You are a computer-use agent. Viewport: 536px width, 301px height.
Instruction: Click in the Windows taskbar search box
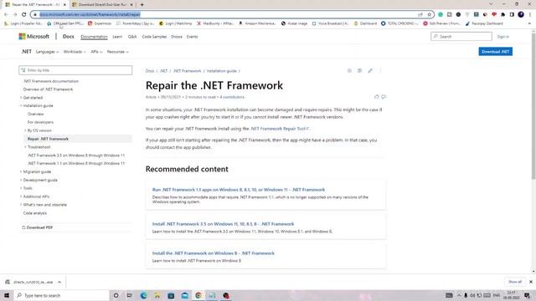click(61, 295)
